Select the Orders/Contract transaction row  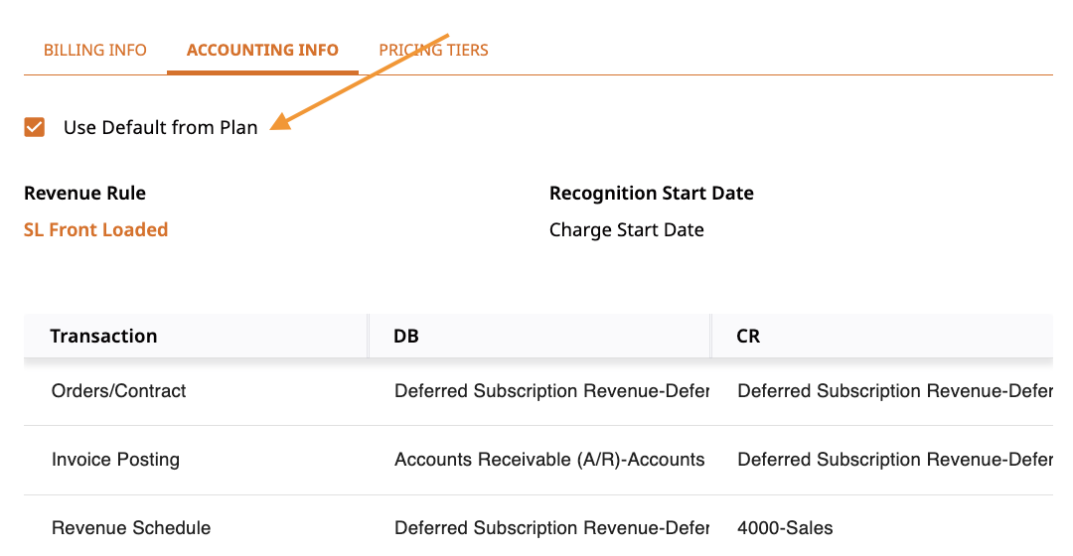pos(537,391)
